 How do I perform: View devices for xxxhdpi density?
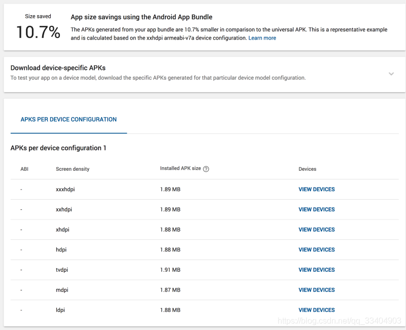[316, 189]
